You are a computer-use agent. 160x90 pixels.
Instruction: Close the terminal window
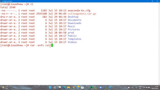coord(157,1)
